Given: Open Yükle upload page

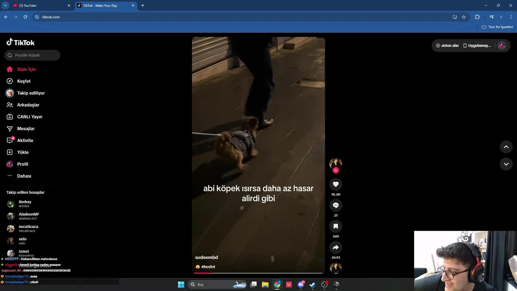Looking at the screenshot, I should click(x=17, y=152).
